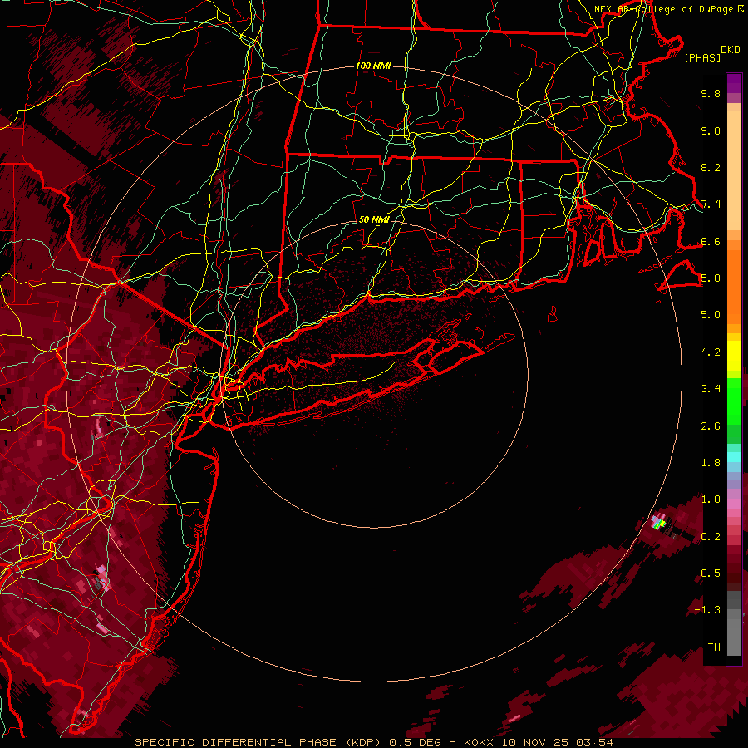Click the 1.8 legend value
The width and height of the screenshot is (748, 748).
(x=711, y=463)
